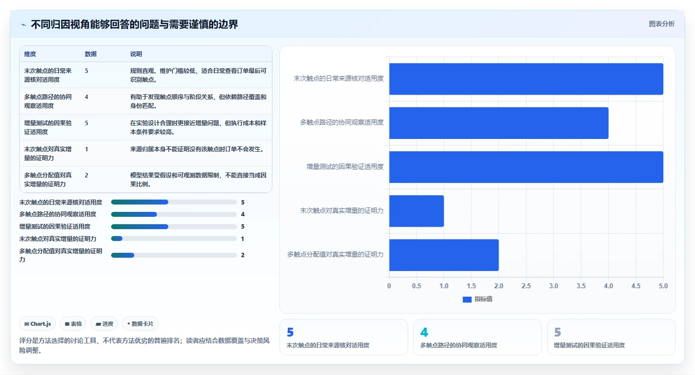The width and height of the screenshot is (695, 375).
Task: Select the 表格 tag chip
Action: [x=73, y=324]
